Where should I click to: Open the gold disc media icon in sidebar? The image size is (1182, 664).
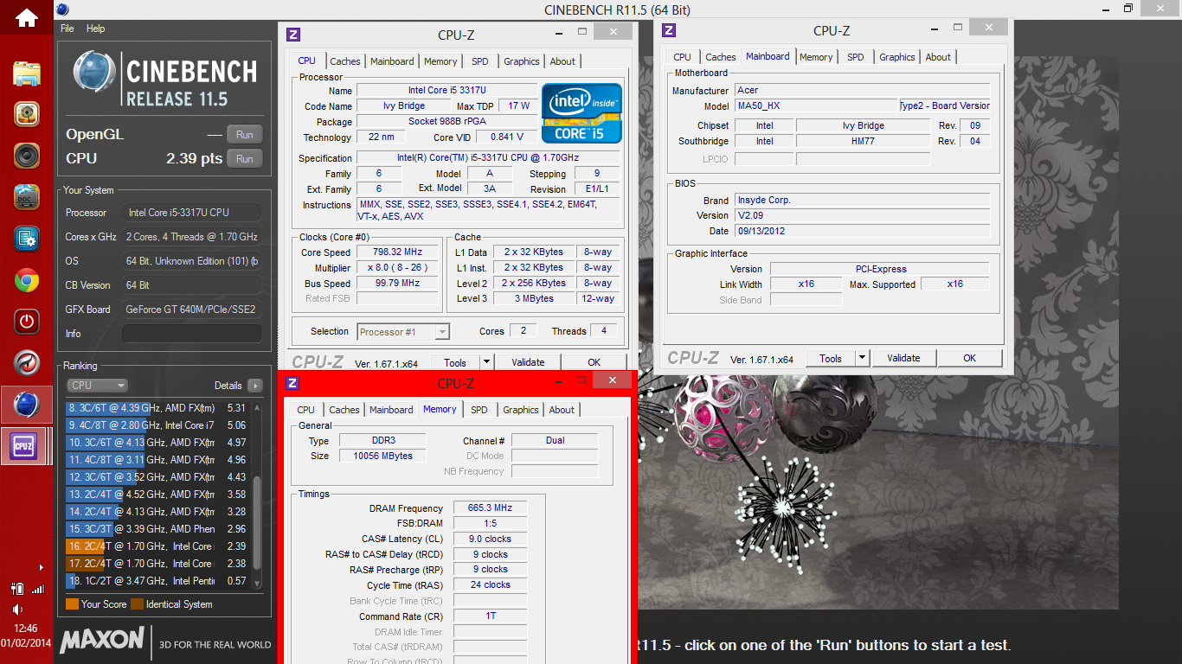point(27,114)
